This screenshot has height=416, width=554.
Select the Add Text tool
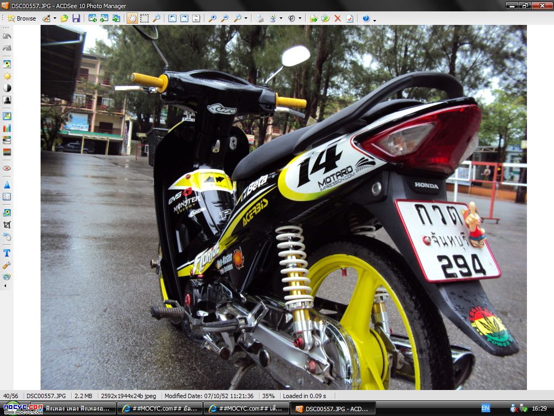6,253
